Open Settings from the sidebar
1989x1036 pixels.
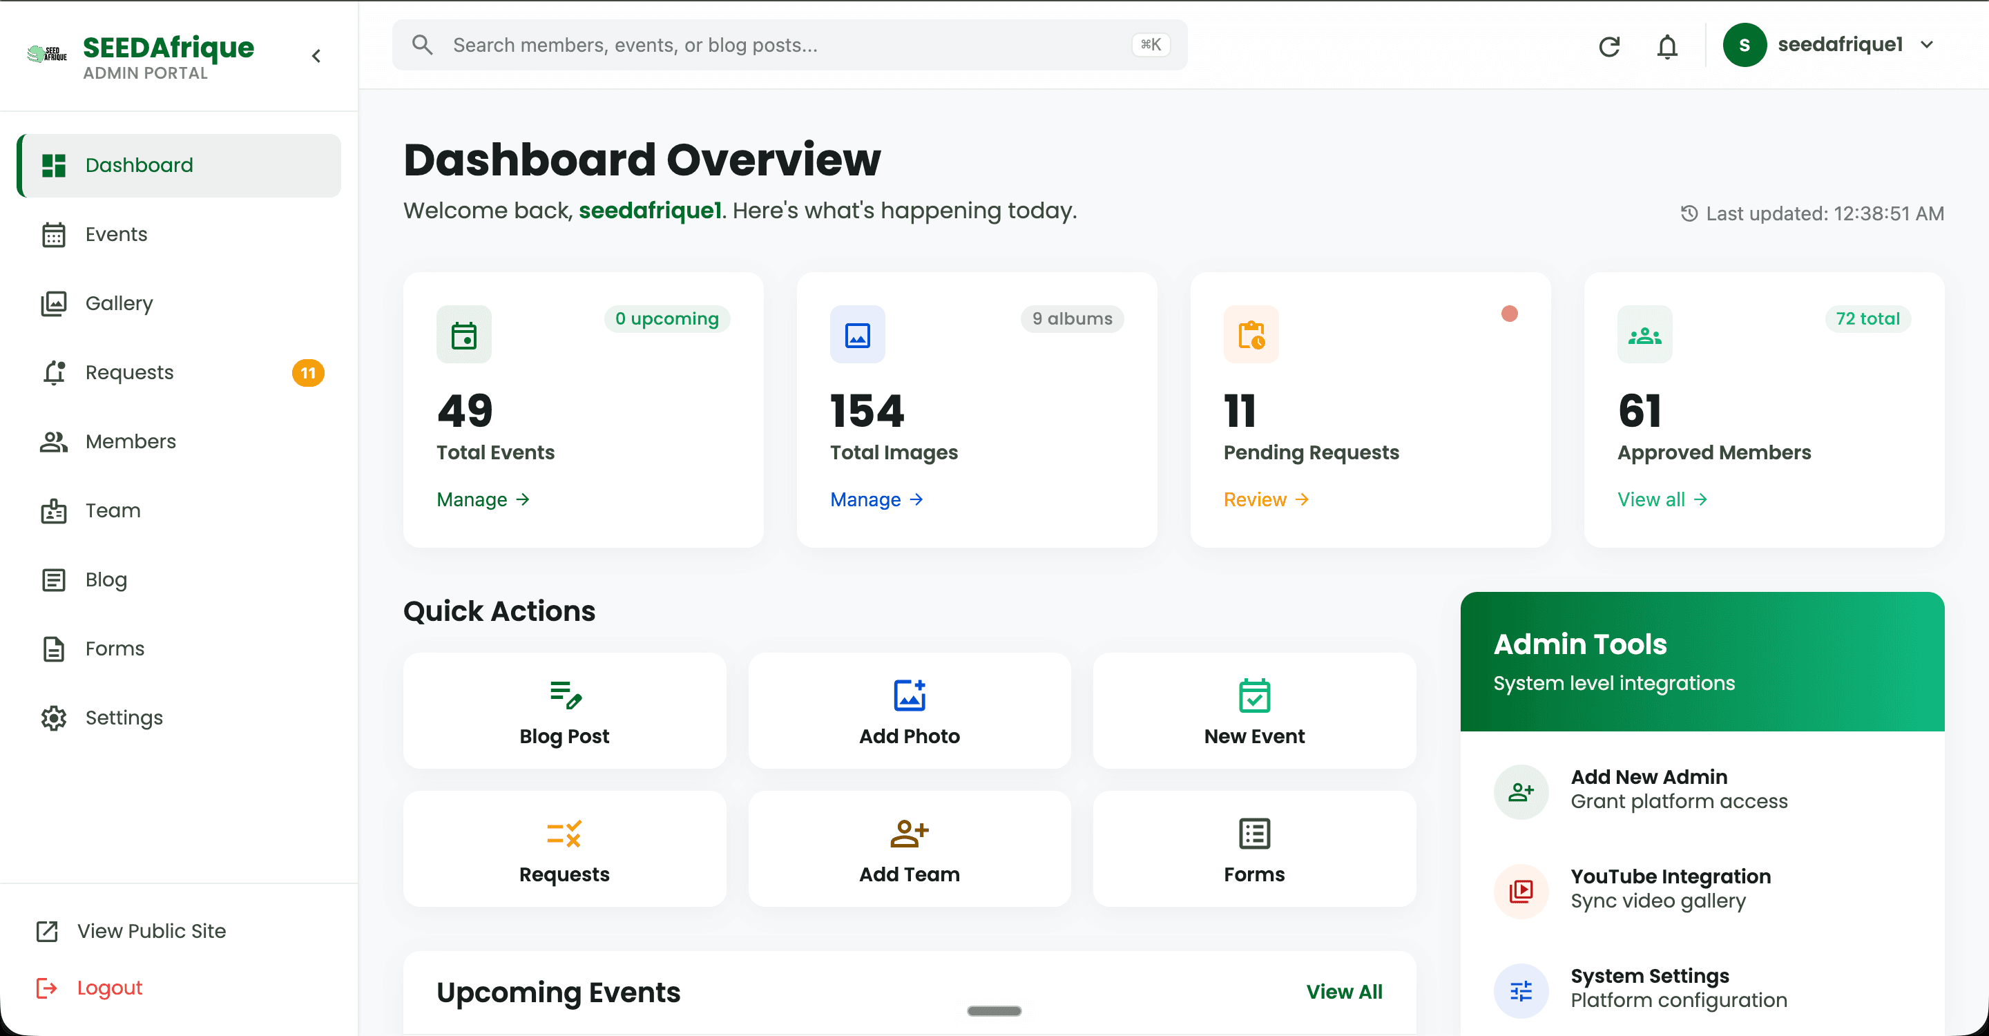pos(179,718)
